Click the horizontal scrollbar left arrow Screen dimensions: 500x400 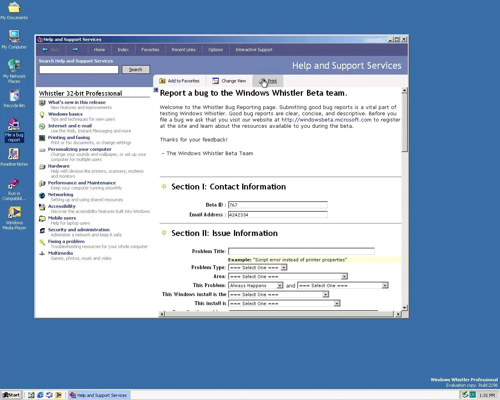[x=162, y=314]
